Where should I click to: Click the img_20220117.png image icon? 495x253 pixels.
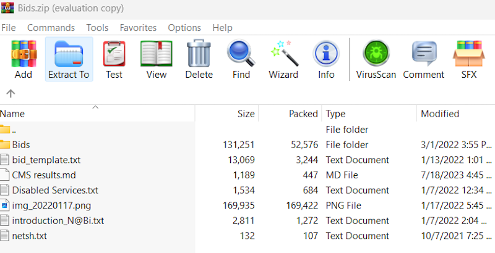point(4,205)
